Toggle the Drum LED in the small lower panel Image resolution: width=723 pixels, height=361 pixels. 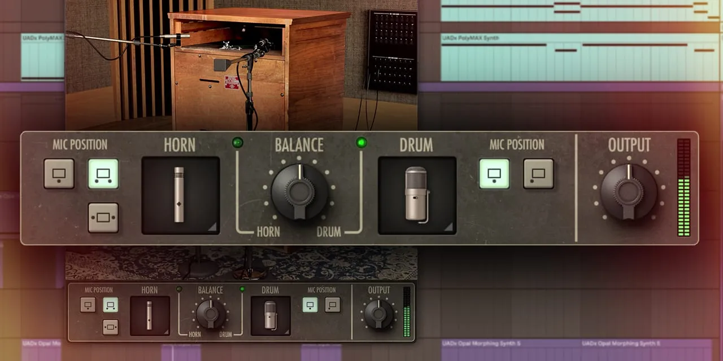tap(242, 289)
